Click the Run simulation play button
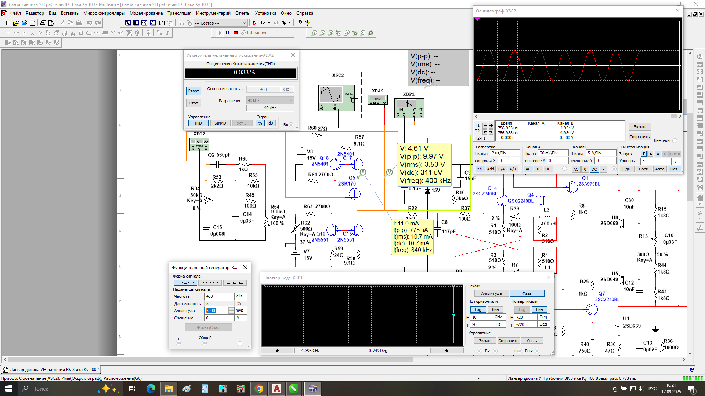705x396 pixels. 220,33
